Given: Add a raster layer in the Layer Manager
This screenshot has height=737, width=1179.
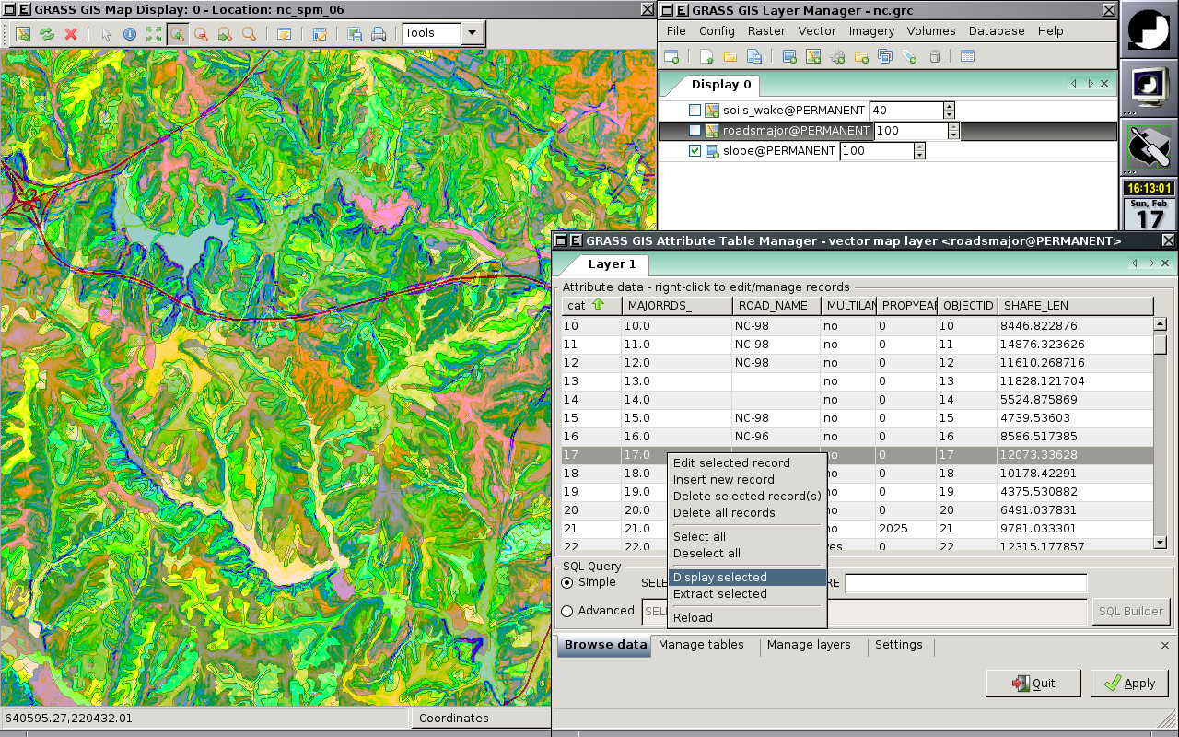Looking at the screenshot, I should [789, 55].
